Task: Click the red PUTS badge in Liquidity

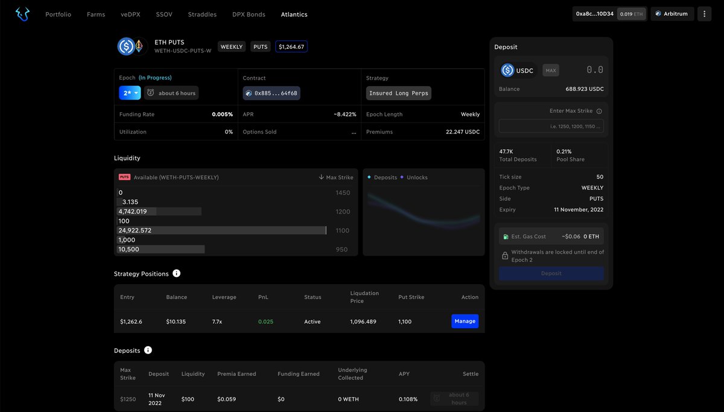Action: tap(124, 177)
